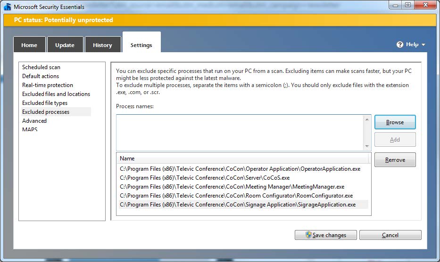Click the Microsoft Security Essentials title bar icon

[x=7, y=7]
